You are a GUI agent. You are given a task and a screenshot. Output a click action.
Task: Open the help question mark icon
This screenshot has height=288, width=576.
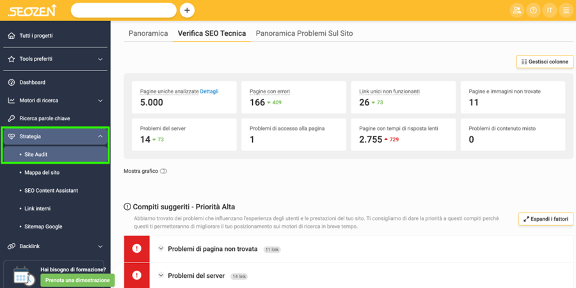click(x=533, y=10)
